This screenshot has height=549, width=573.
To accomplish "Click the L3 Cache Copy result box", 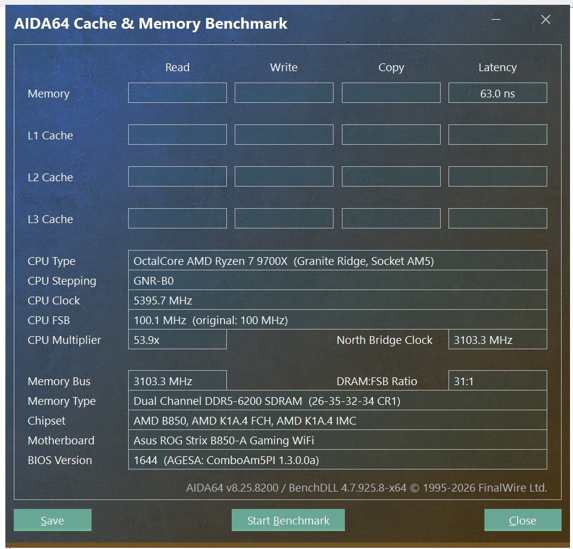I will coord(391,218).
